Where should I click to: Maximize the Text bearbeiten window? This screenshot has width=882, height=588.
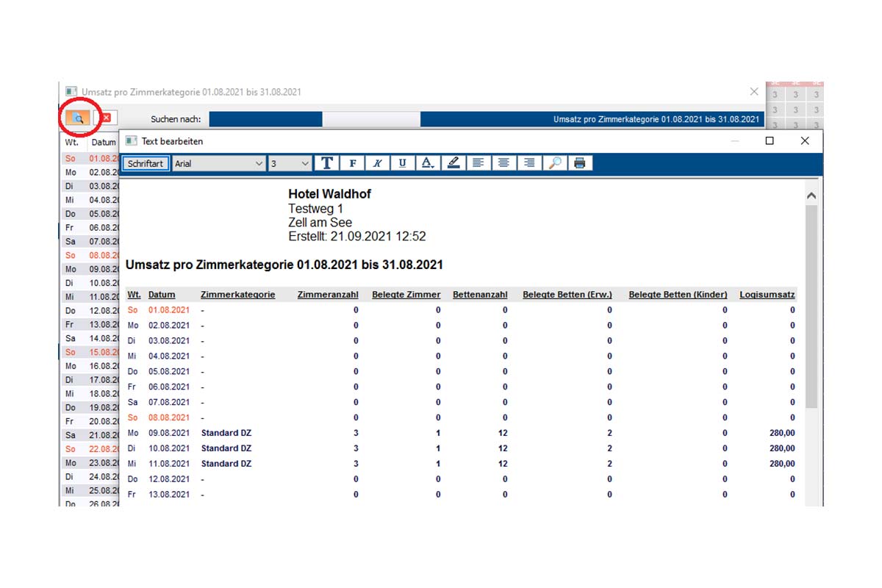pos(770,141)
